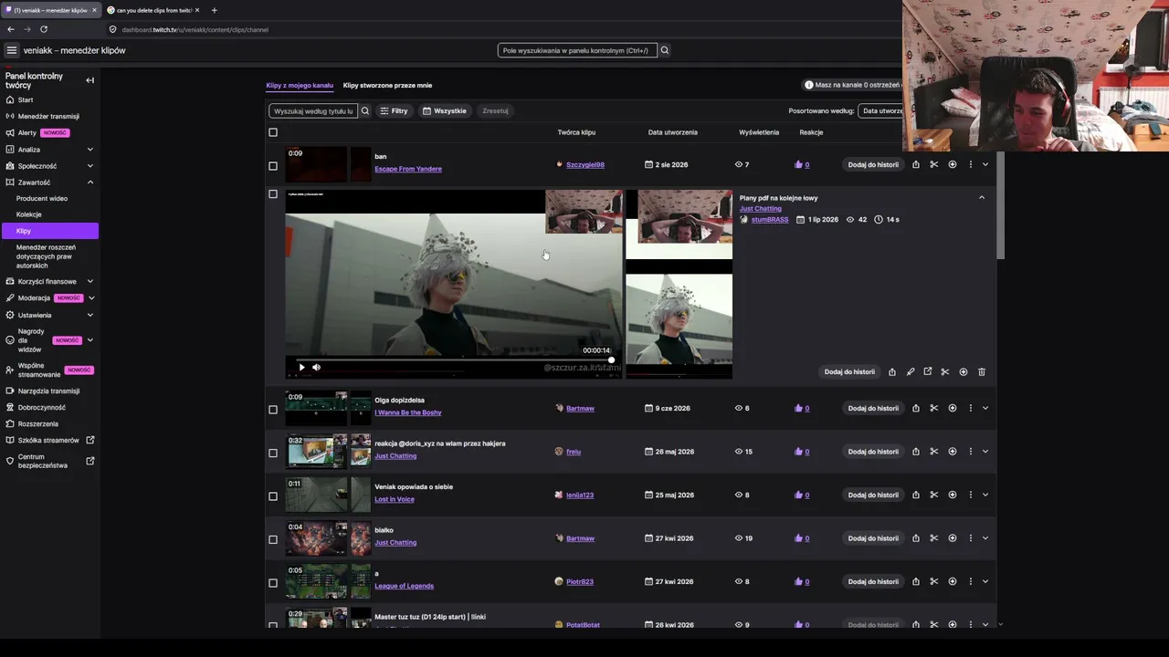Image resolution: width=1169 pixels, height=657 pixels.
Task: Select the "ban" clip checkbox
Action: 273,166
